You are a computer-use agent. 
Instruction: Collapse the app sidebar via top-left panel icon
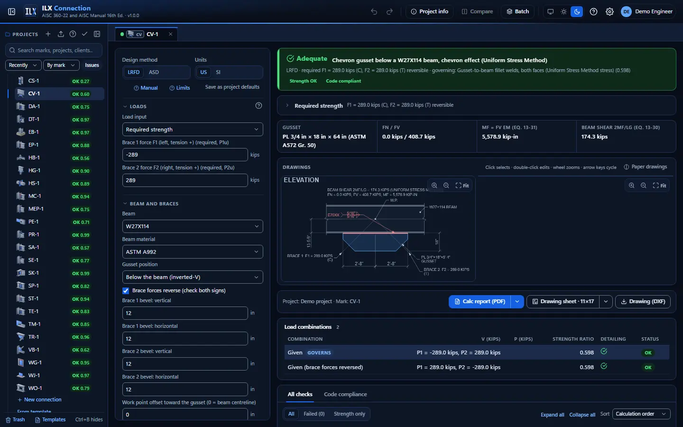coord(12,11)
